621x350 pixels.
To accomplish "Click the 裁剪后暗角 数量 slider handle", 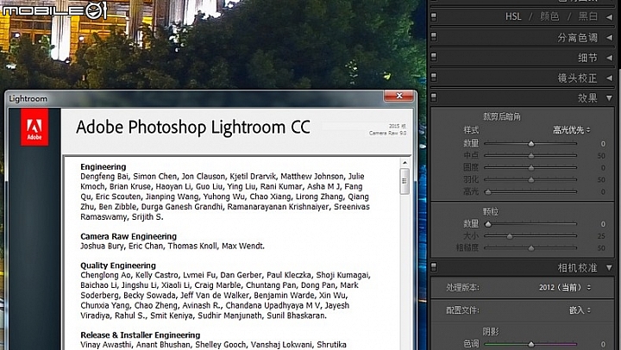I will pyautogui.click(x=531, y=144).
